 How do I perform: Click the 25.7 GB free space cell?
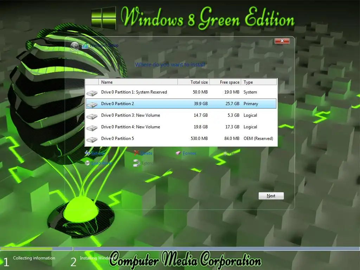coord(232,104)
